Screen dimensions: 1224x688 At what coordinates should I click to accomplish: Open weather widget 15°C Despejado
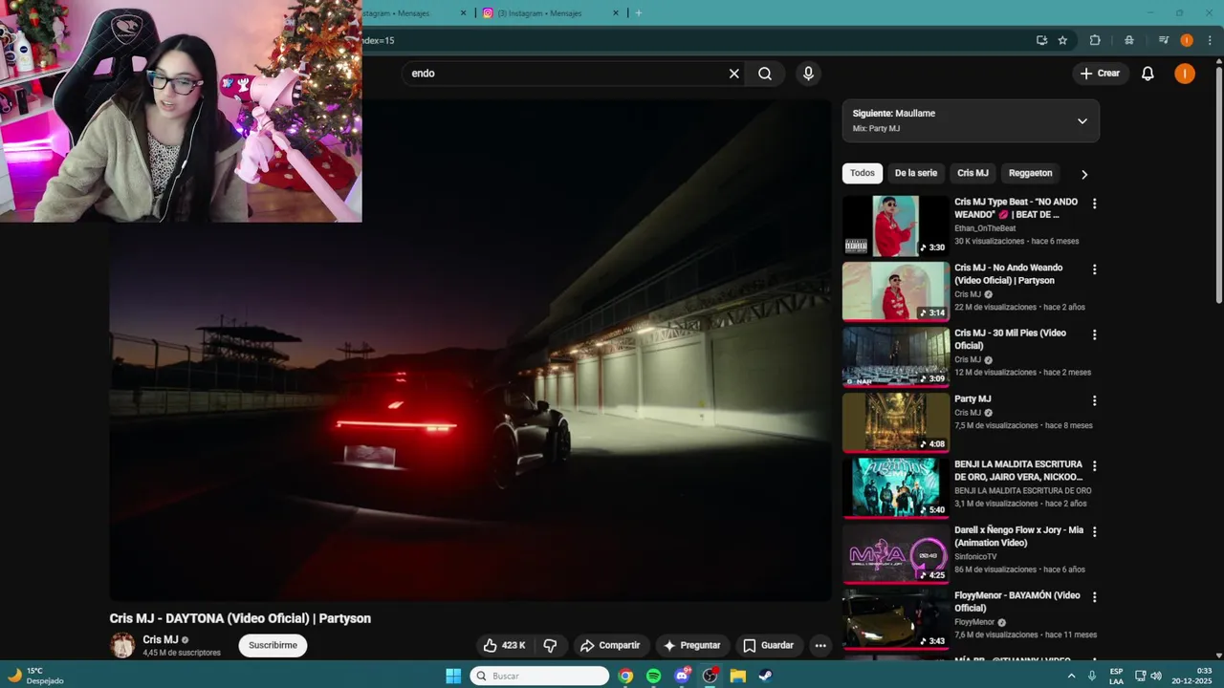[36, 676]
